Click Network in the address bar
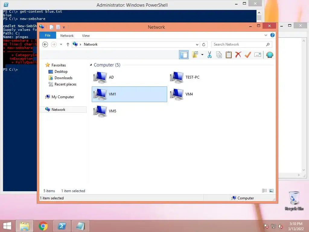309x232 pixels. (91, 44)
